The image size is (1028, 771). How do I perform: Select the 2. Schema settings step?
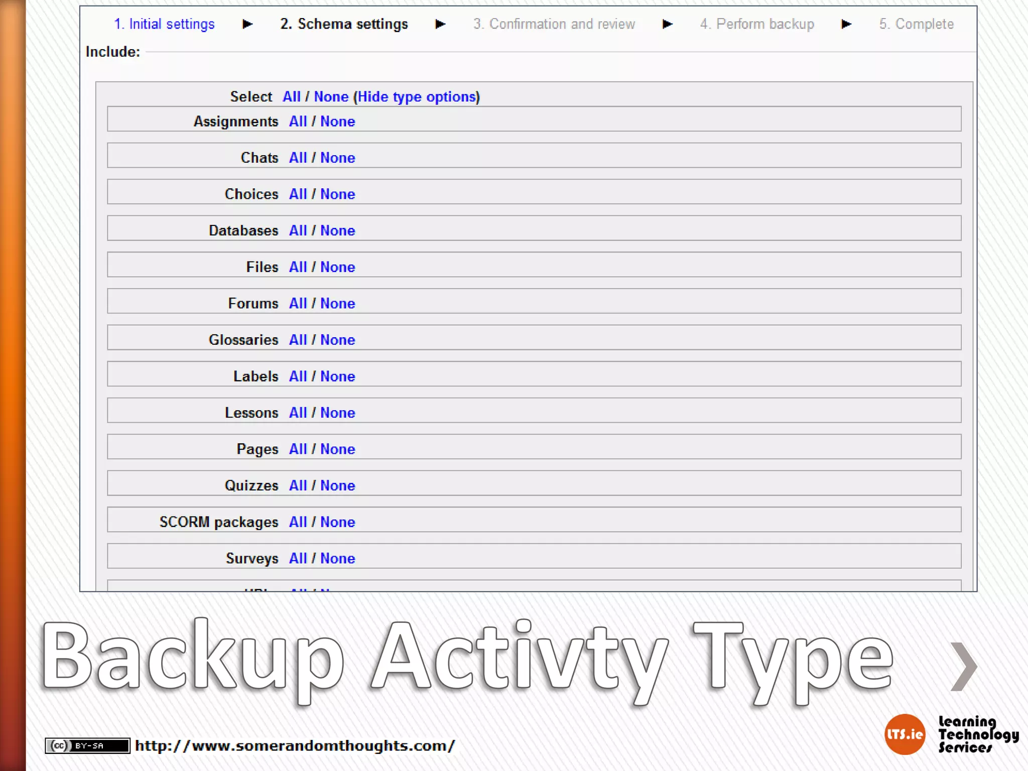344,24
